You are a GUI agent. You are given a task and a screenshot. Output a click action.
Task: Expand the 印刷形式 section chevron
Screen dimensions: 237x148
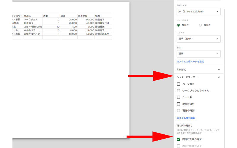[x=219, y=70]
